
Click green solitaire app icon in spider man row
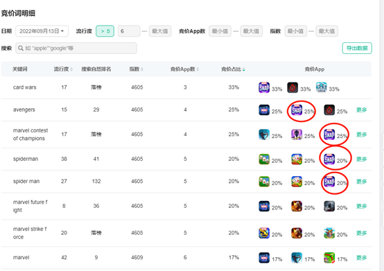click(264, 182)
